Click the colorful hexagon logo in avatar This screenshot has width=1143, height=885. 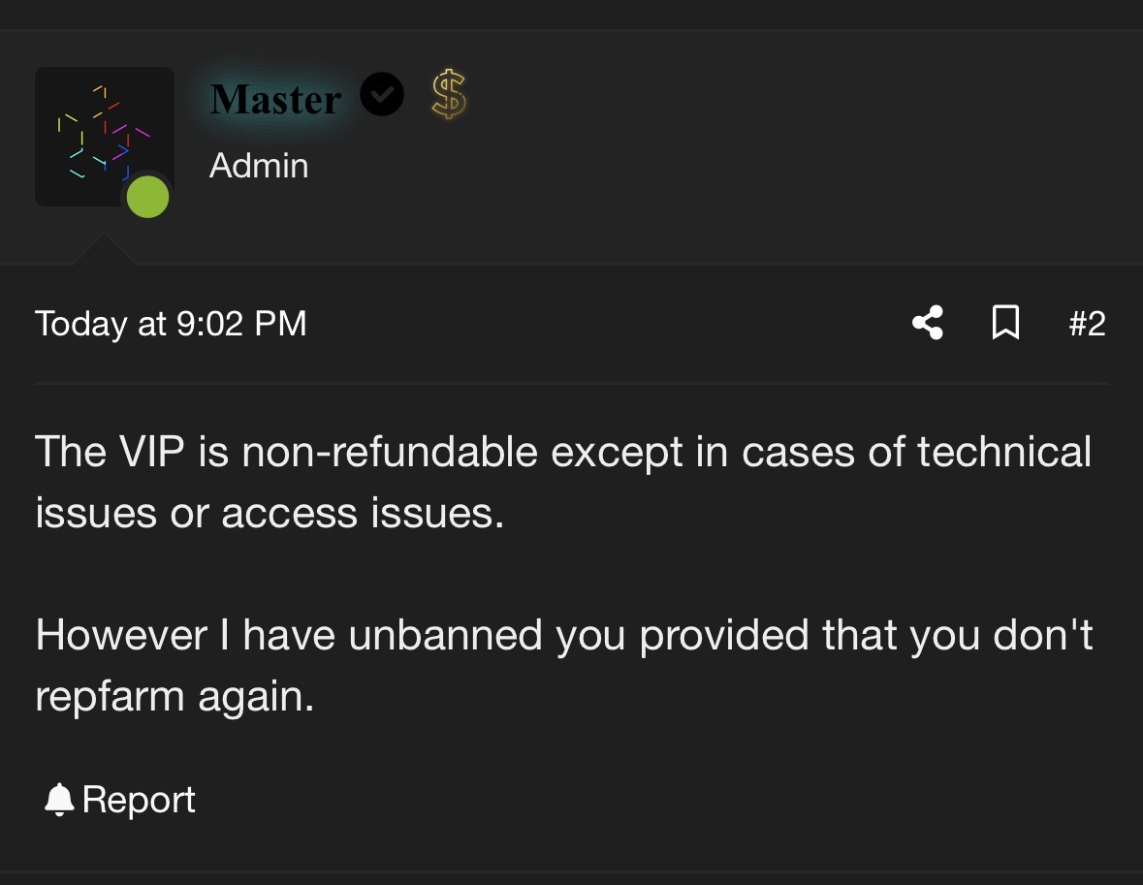[x=103, y=133]
